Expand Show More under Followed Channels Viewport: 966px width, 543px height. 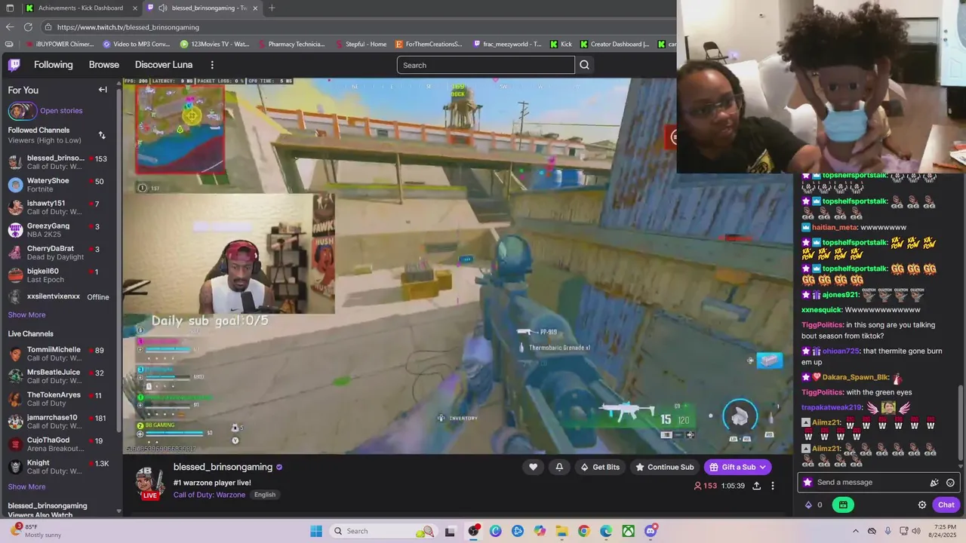(26, 314)
